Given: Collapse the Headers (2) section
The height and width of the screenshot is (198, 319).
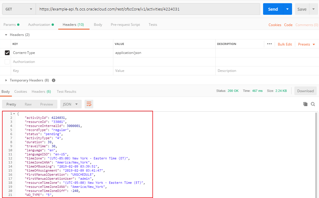Looking at the screenshot, I should click(x=6, y=35).
